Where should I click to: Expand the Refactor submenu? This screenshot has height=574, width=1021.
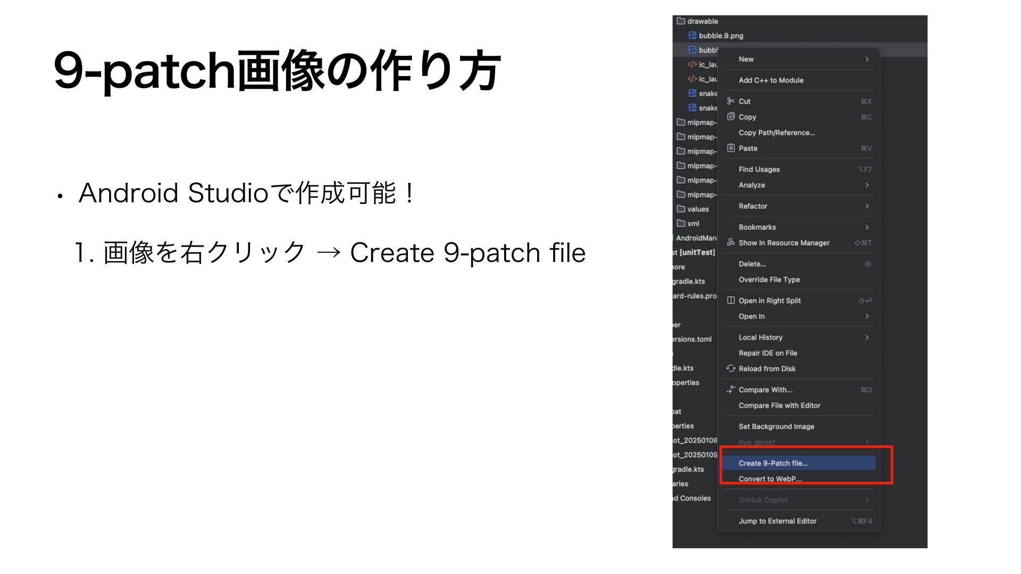[867, 206]
